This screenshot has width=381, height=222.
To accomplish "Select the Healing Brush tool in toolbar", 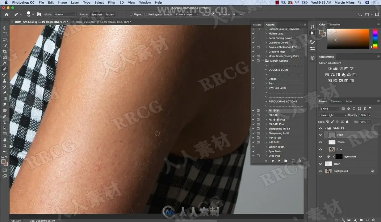I will point(5,69).
